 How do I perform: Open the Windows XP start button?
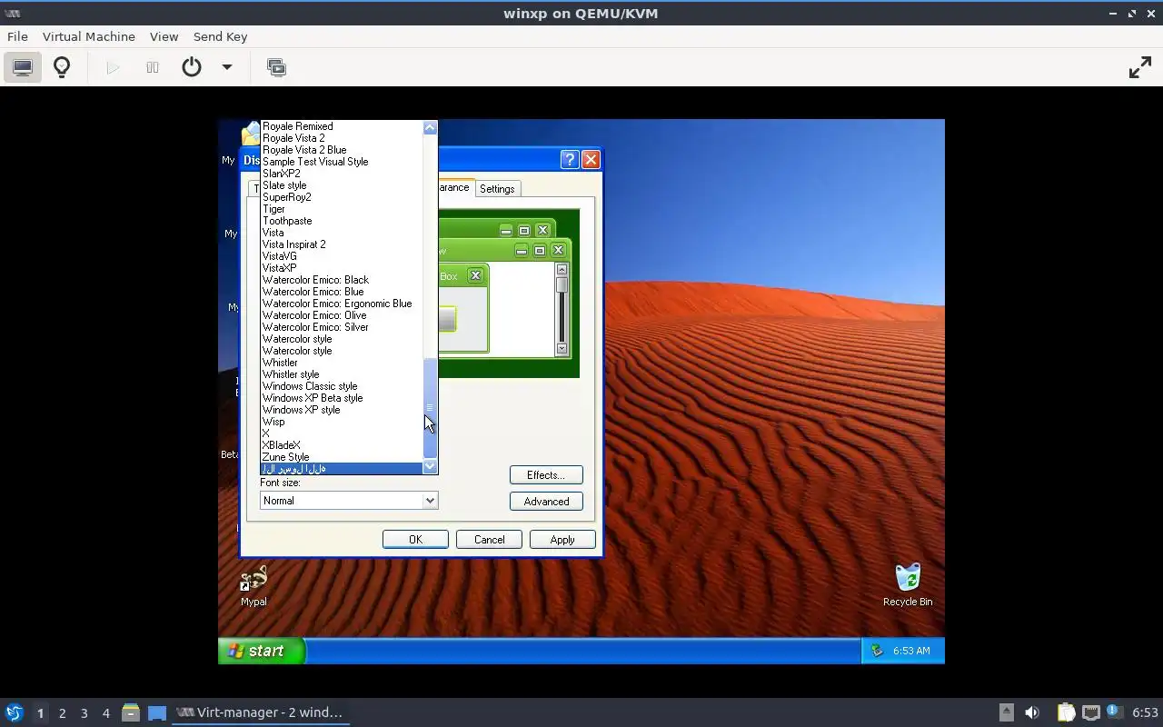(261, 651)
